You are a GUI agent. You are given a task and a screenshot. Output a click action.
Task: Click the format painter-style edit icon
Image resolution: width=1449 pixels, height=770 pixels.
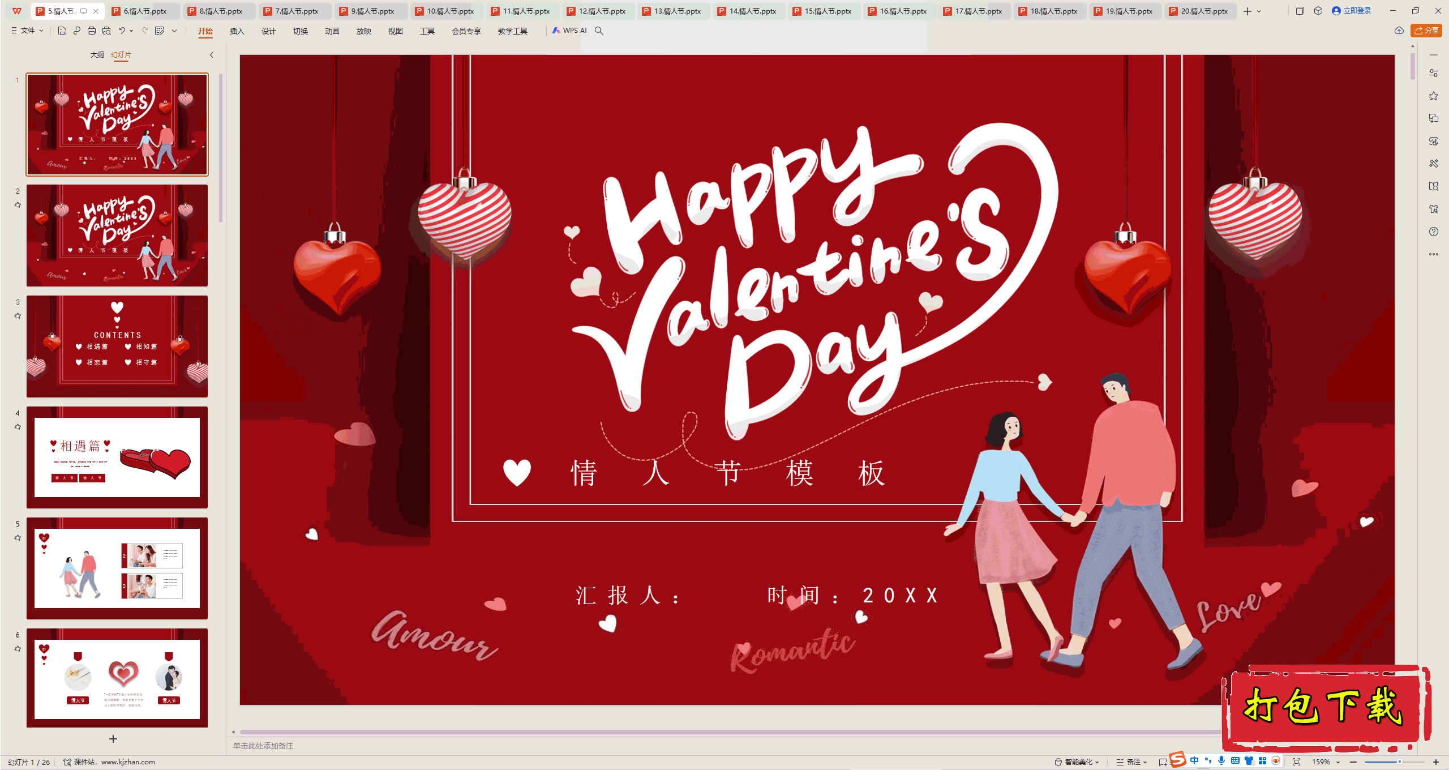tap(160, 31)
